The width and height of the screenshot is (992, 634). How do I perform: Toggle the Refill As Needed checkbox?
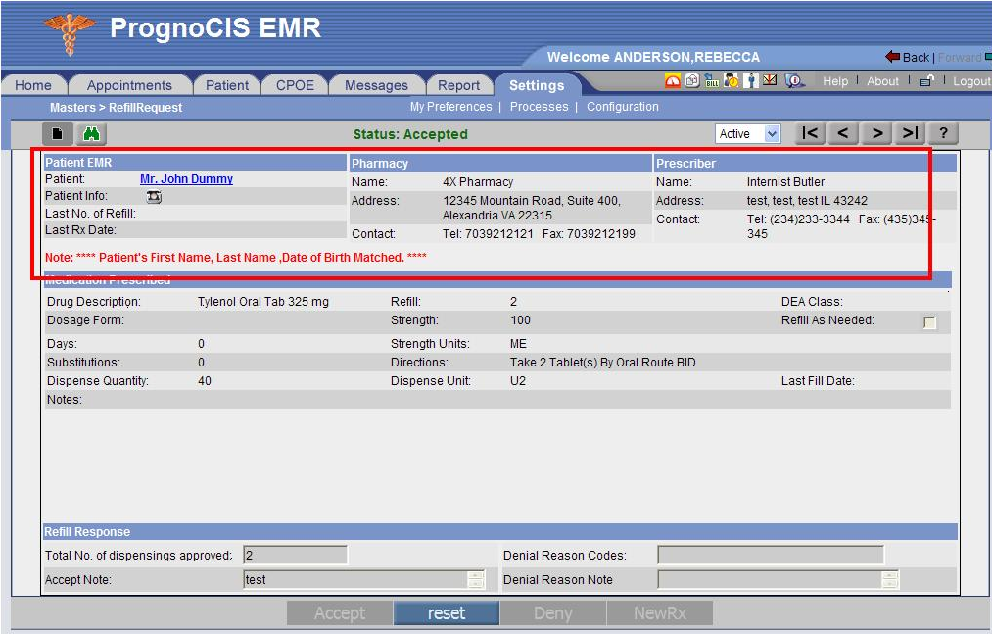click(929, 322)
